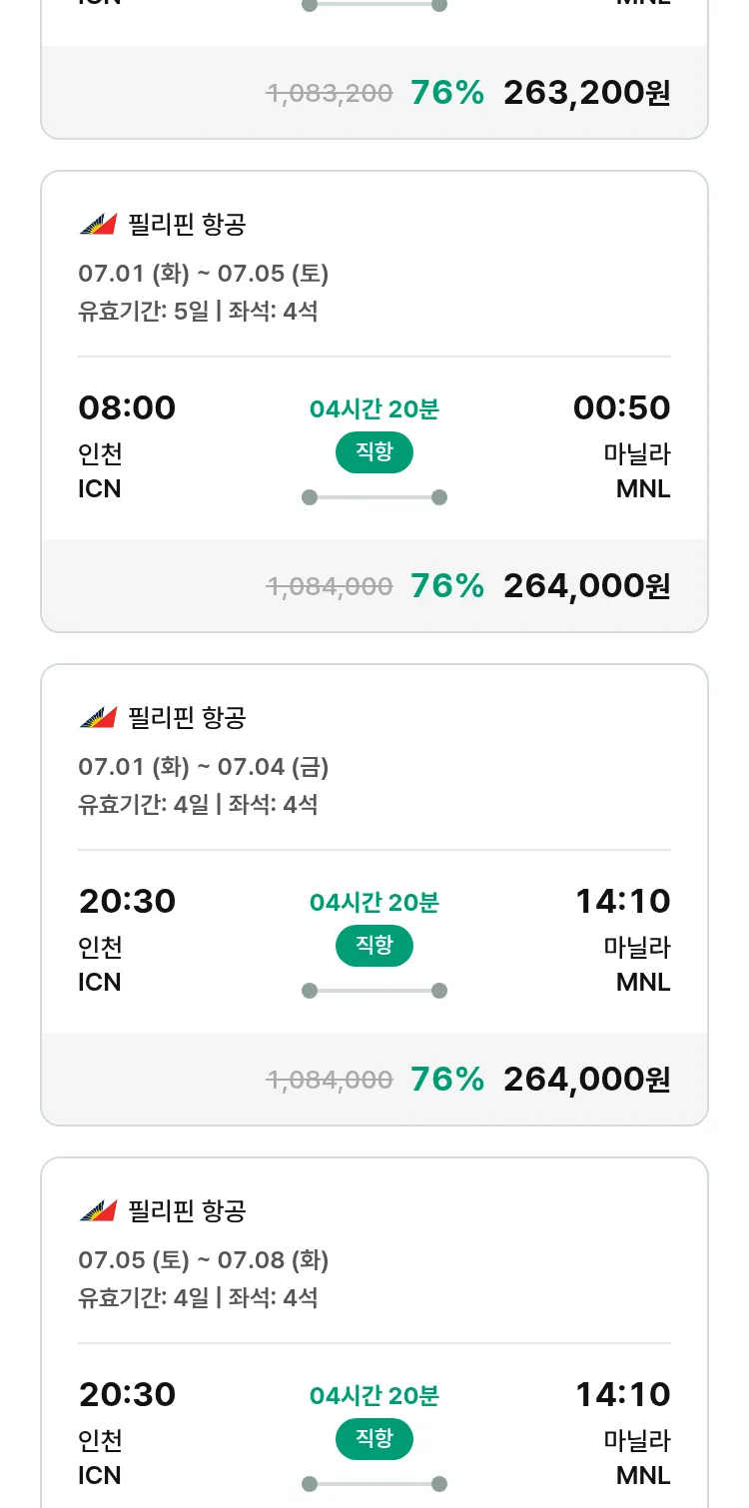Click Philippine Airlines logo on 07.05–07.08 flight

(98, 1211)
